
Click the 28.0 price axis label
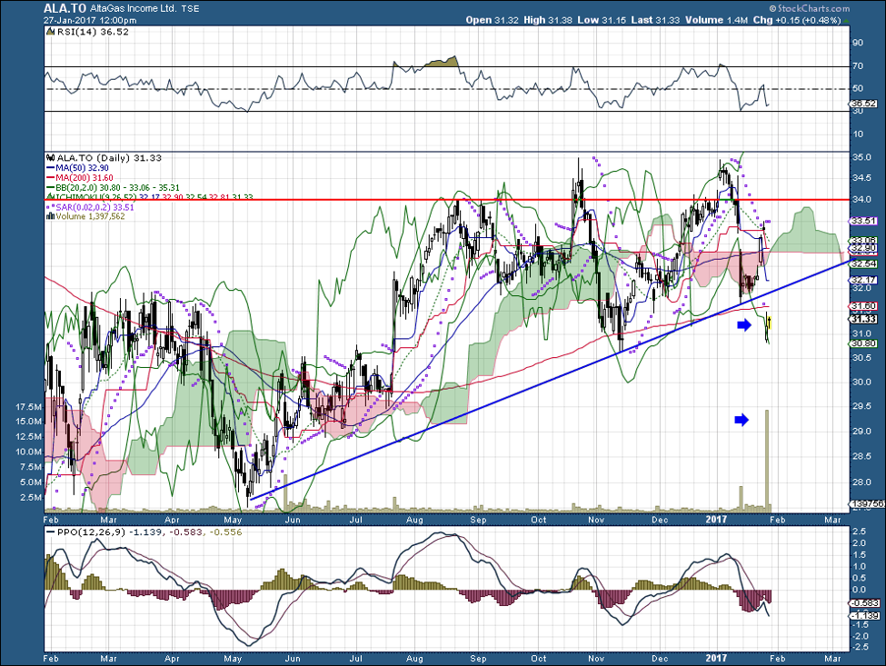pos(861,482)
